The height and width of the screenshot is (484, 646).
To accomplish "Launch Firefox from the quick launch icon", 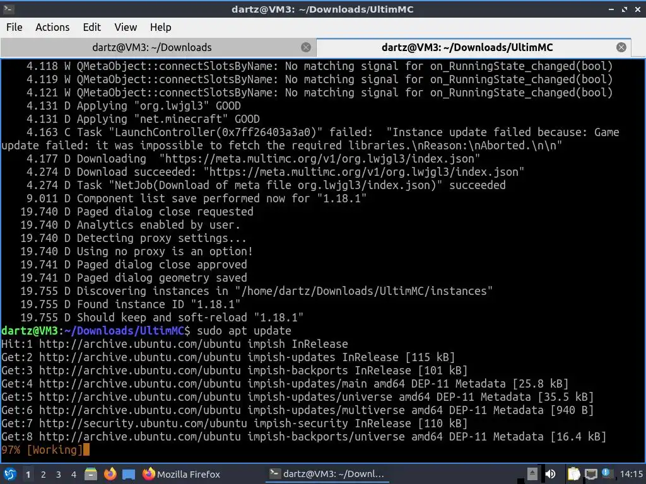I will coord(110,474).
